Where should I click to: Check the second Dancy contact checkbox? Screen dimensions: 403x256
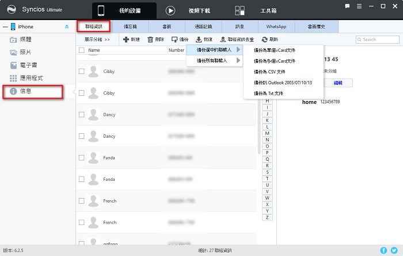82,136
